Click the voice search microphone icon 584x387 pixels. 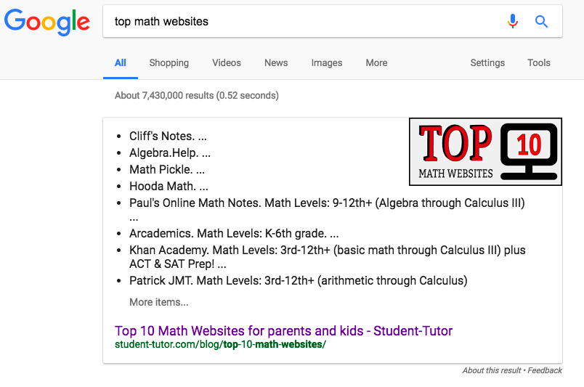coord(513,21)
